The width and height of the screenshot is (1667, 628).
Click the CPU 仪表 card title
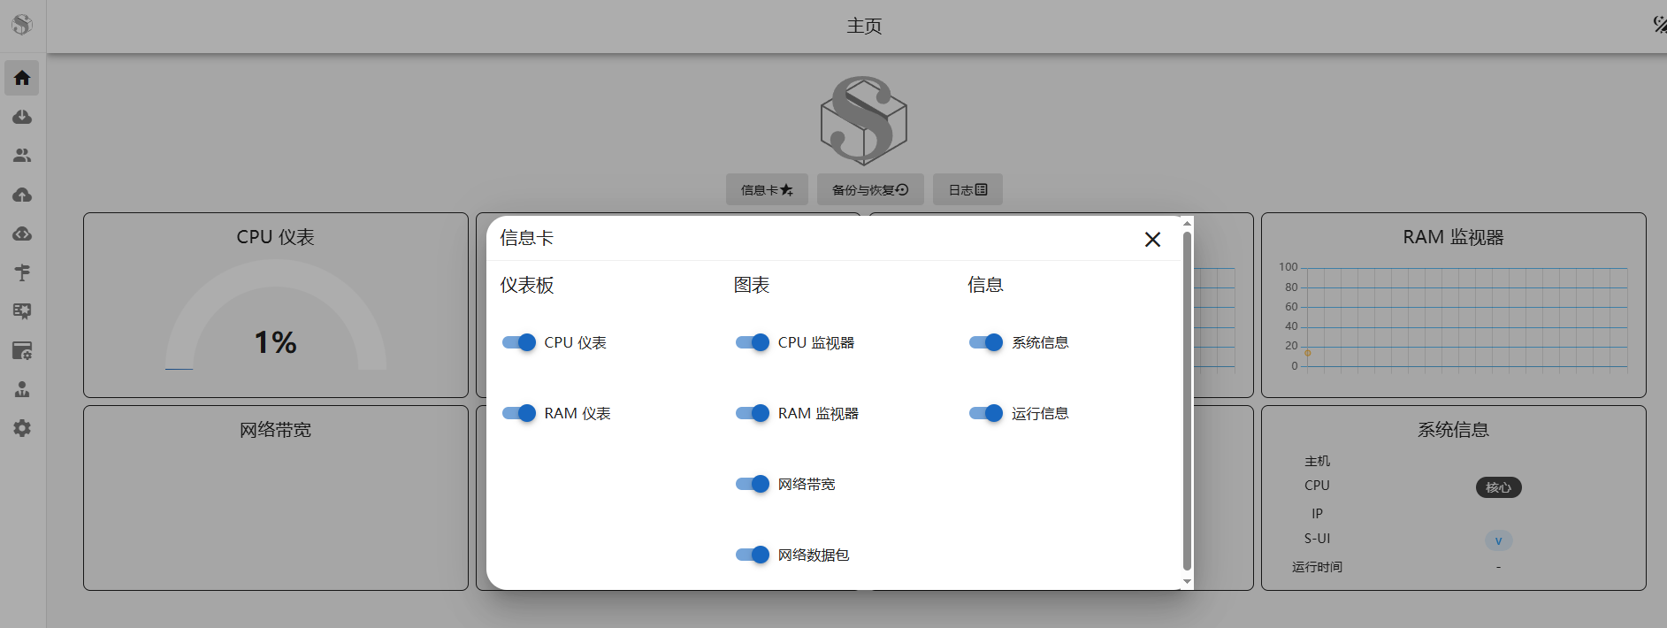[x=276, y=237]
